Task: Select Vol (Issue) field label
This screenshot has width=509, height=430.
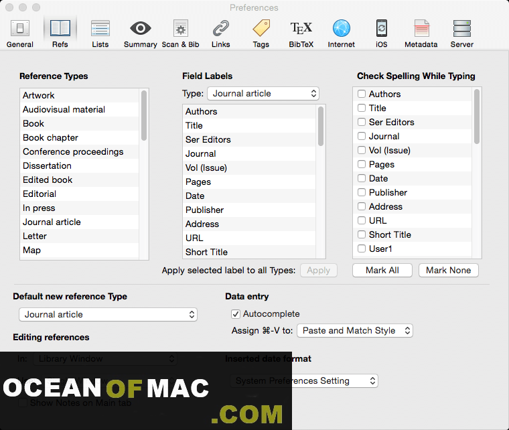Action: pyautogui.click(x=249, y=168)
